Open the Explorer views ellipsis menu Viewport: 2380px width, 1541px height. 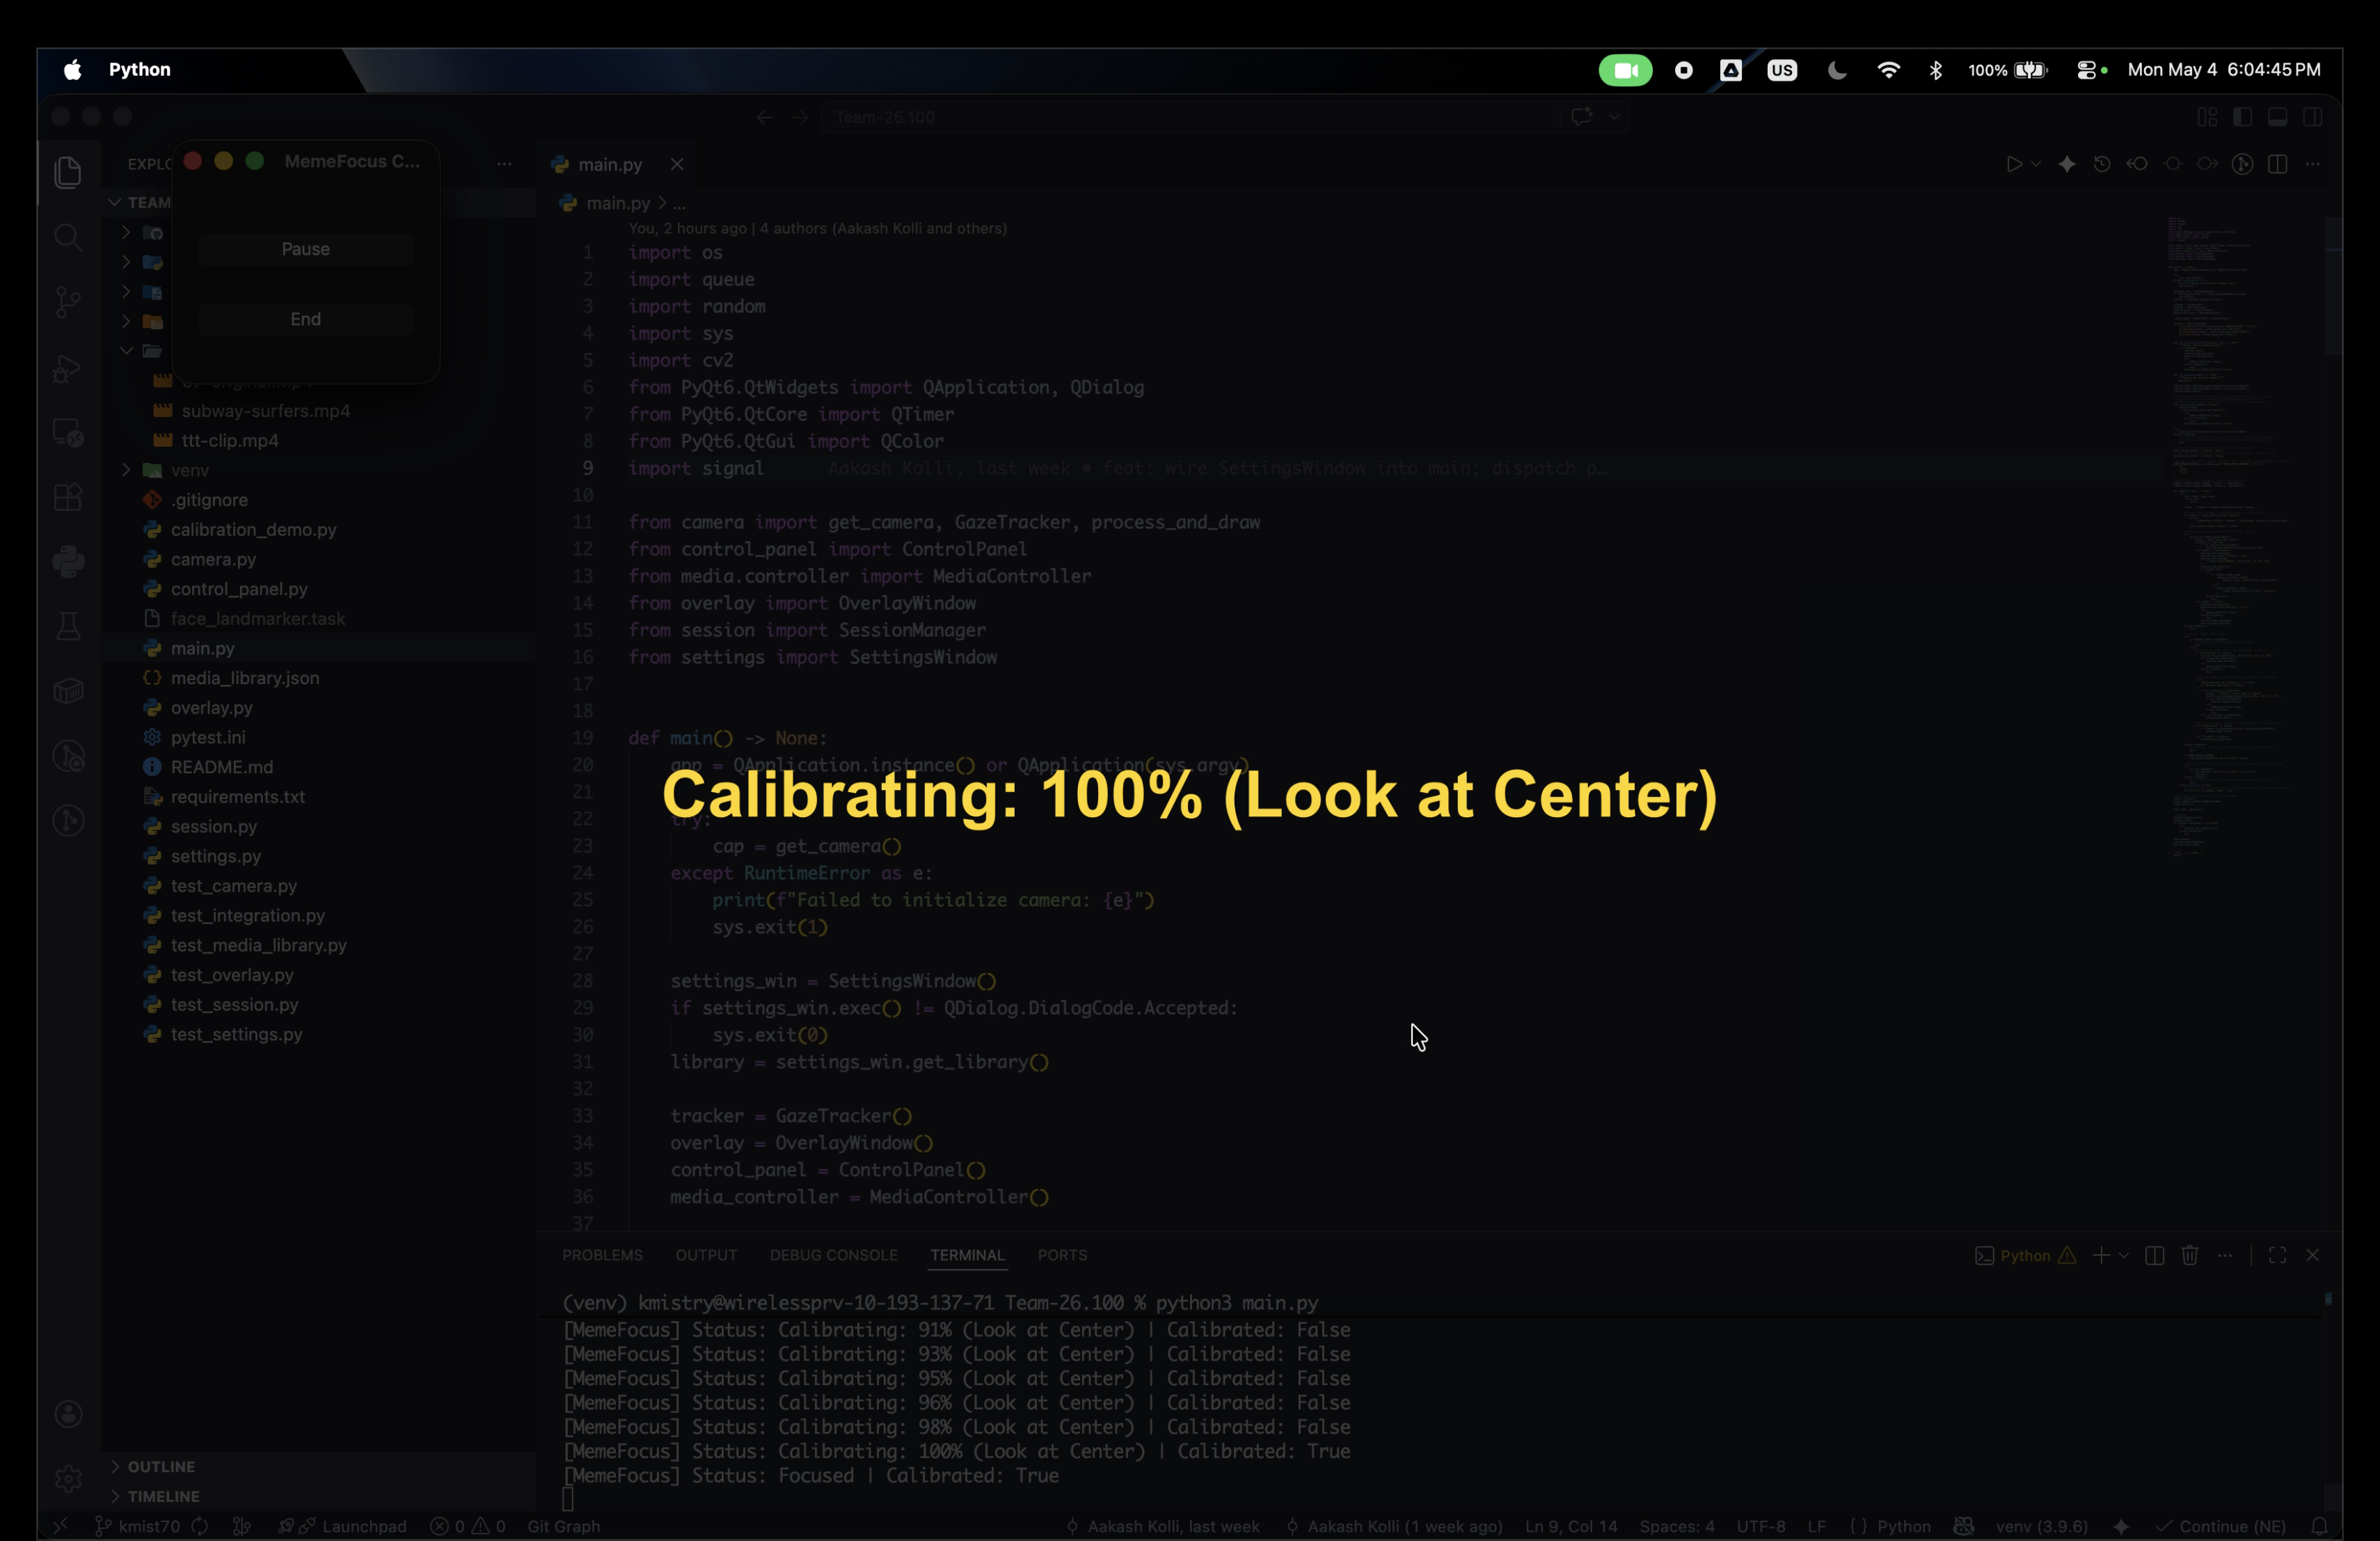pos(504,164)
